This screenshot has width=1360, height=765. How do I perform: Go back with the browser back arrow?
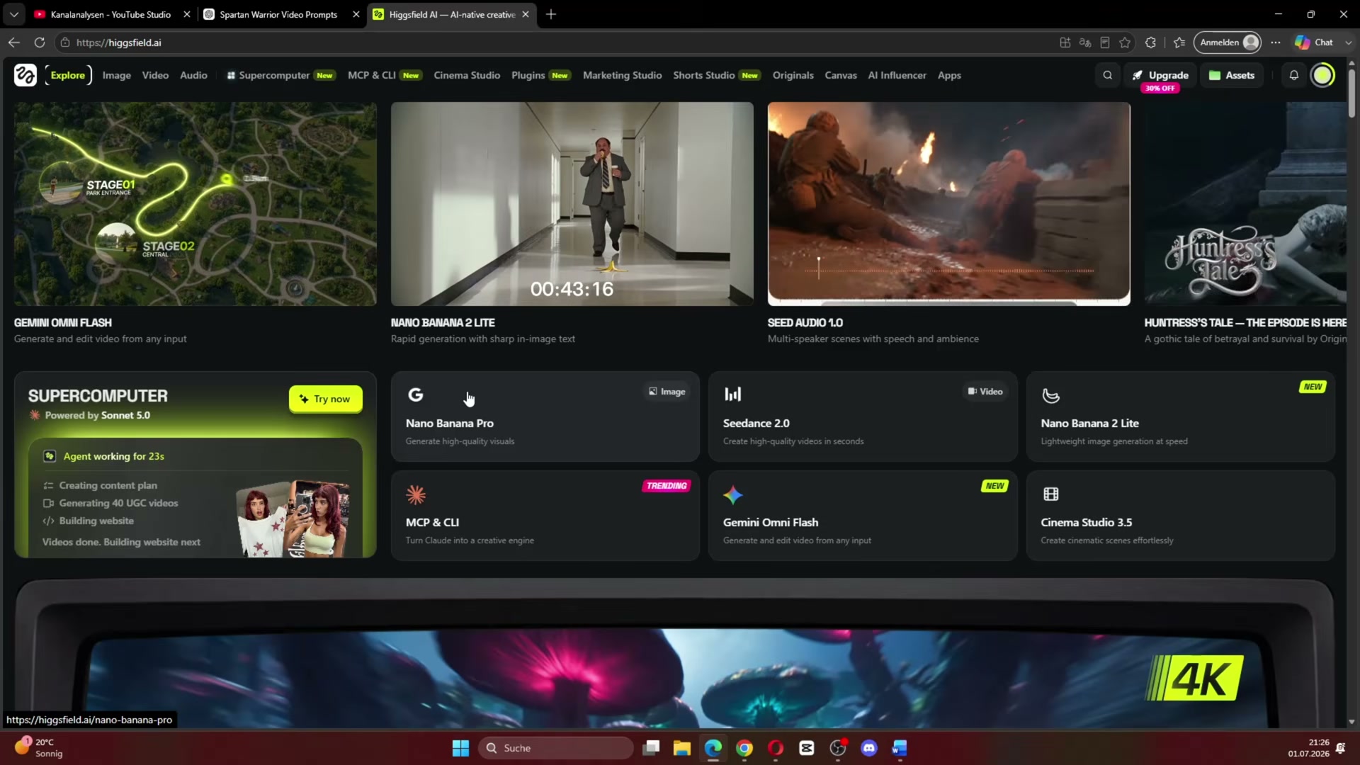pyautogui.click(x=14, y=42)
